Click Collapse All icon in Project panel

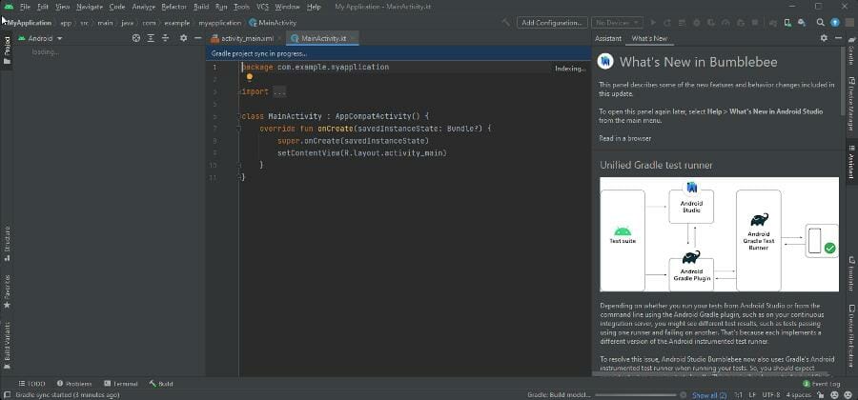165,39
